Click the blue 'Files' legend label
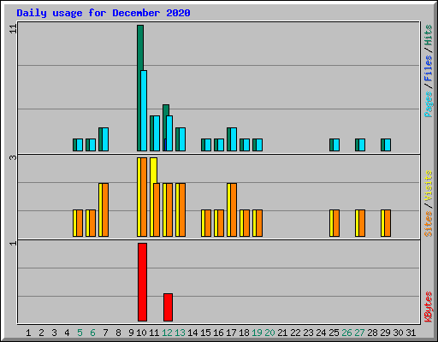Viewport: 438px width, 342px height. (x=428, y=68)
